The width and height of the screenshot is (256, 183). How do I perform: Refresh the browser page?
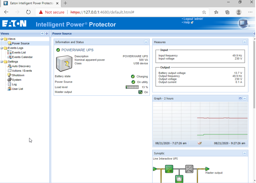coord(28,12)
